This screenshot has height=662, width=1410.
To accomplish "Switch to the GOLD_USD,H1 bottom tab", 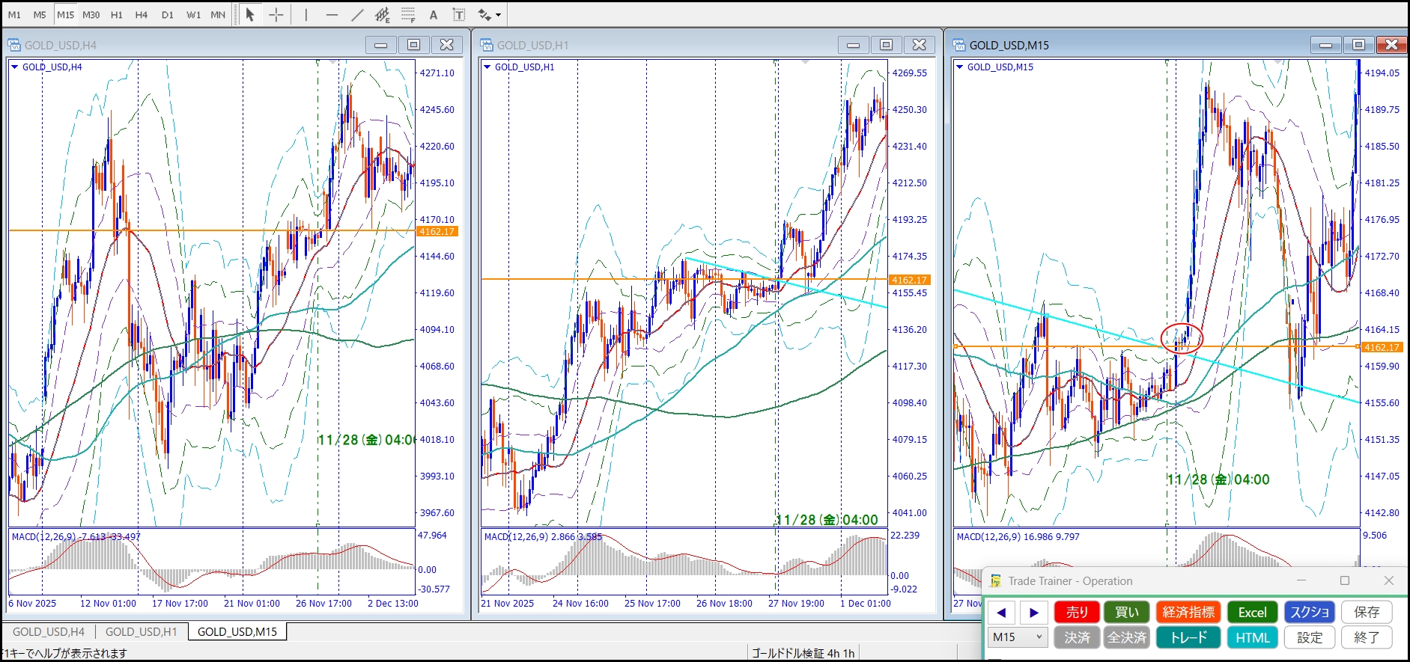I will pos(141,631).
